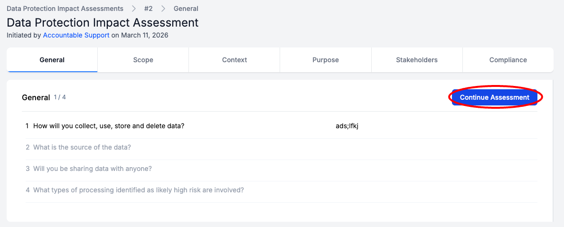
Task: Go to Data Protection Impact Assessments breadcrumb
Action: [65, 9]
